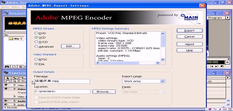233x111 pixels.
Task: Click the monitor volume speaker icon
Action: (x=227, y=62)
